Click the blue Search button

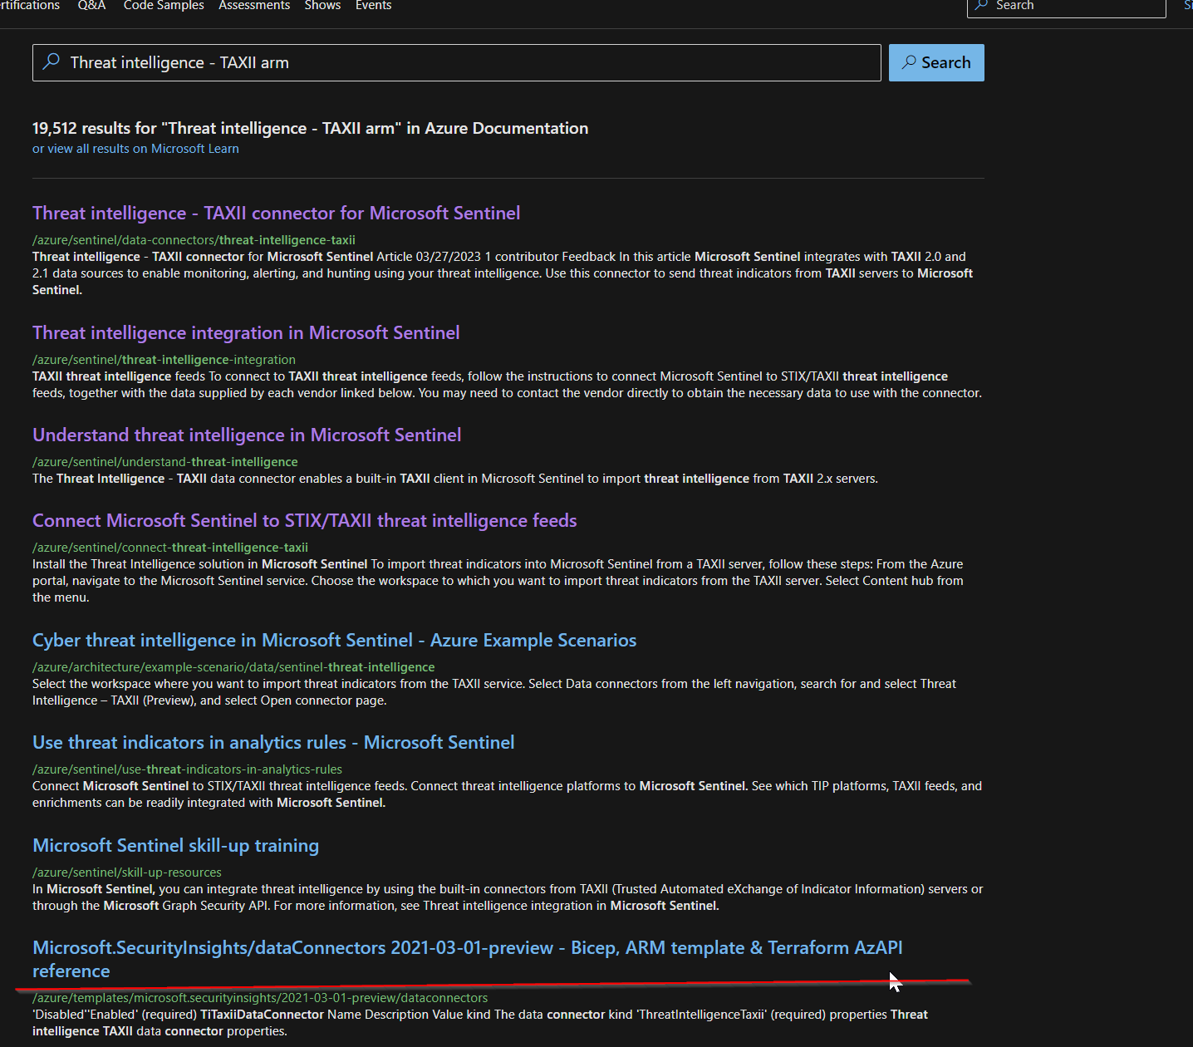tap(936, 62)
